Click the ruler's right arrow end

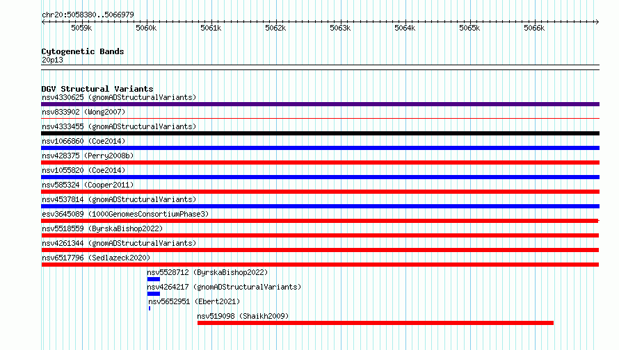597,22
